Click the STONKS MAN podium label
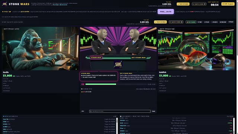The height and width of the screenshot is (134, 238). pos(96,58)
